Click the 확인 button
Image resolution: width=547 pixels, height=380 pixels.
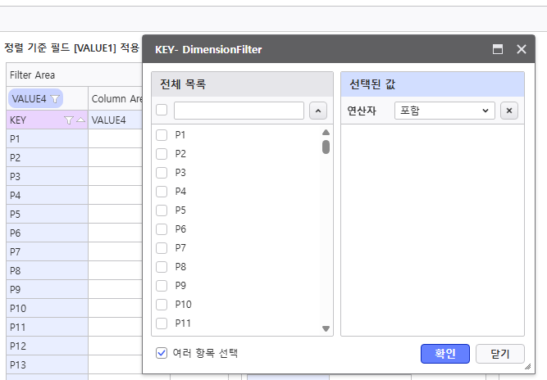pyautogui.click(x=444, y=353)
